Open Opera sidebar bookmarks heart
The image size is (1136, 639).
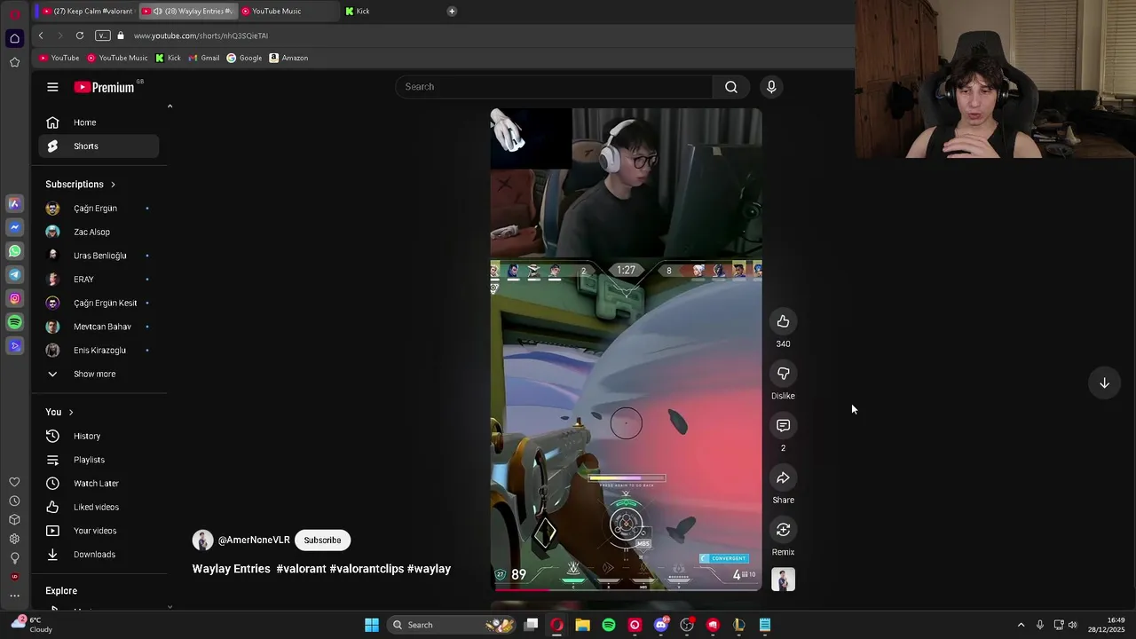[14, 482]
